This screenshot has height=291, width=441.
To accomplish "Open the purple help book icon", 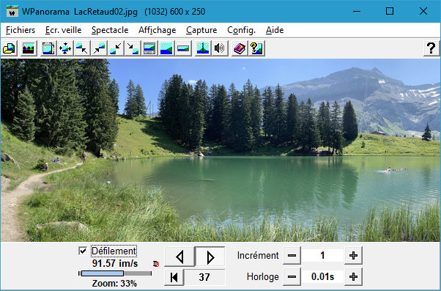I will tap(240, 48).
